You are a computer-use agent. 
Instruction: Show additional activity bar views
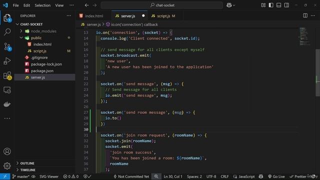[7, 118]
